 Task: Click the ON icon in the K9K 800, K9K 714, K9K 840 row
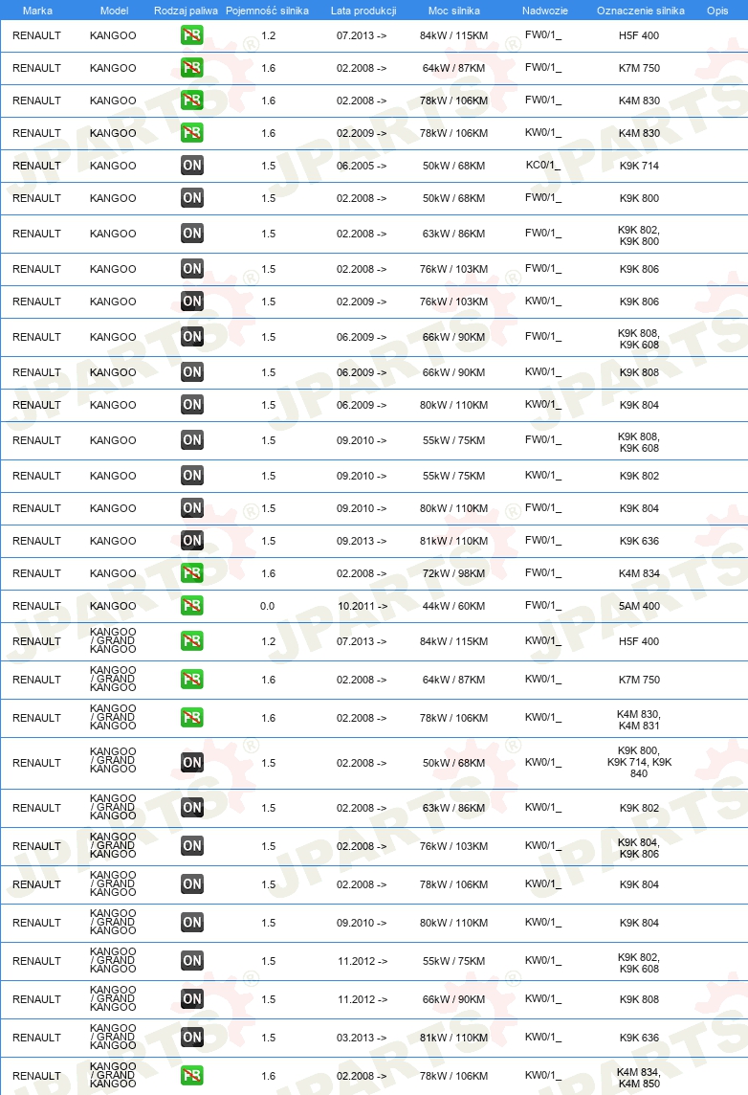coord(192,763)
